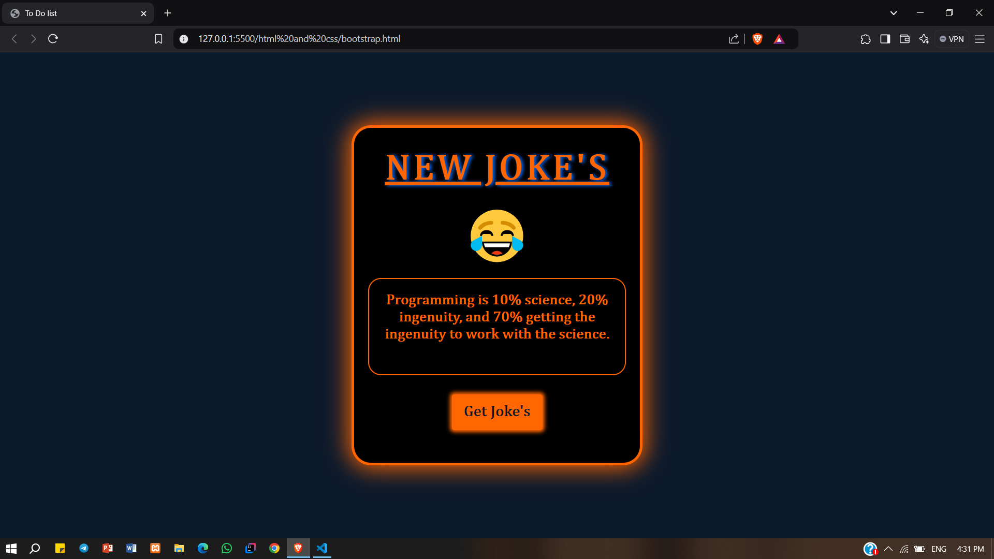Open the Brave hamburger main menu
The width and height of the screenshot is (994, 559).
pos(980,39)
